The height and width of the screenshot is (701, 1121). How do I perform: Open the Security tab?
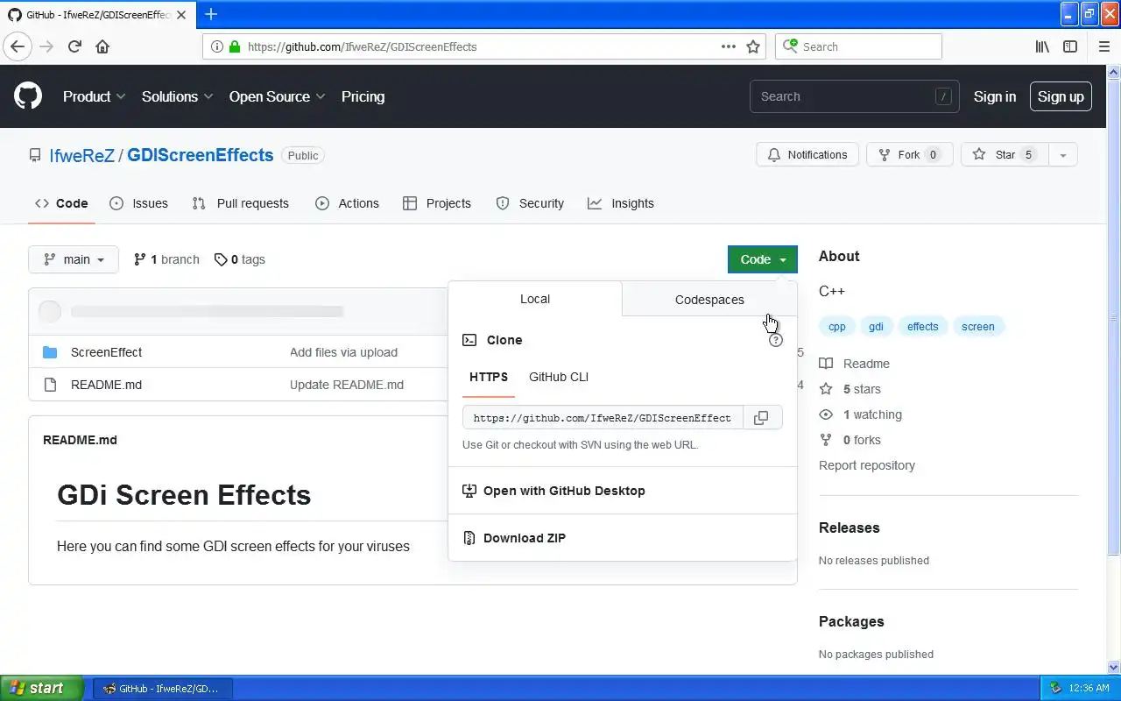(x=530, y=203)
